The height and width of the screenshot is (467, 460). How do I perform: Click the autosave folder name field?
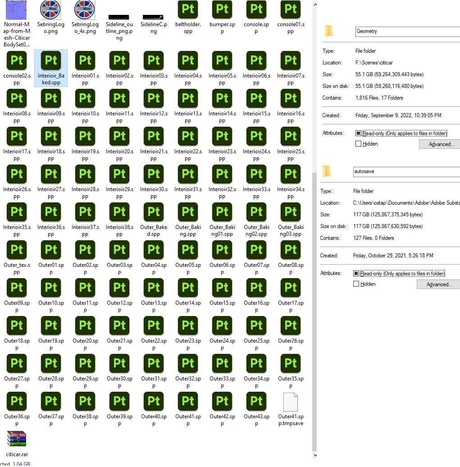[x=406, y=172]
